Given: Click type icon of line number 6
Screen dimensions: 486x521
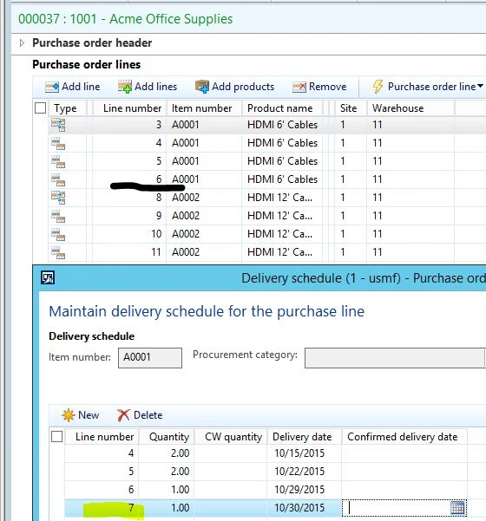Looking at the screenshot, I should 58,180.
